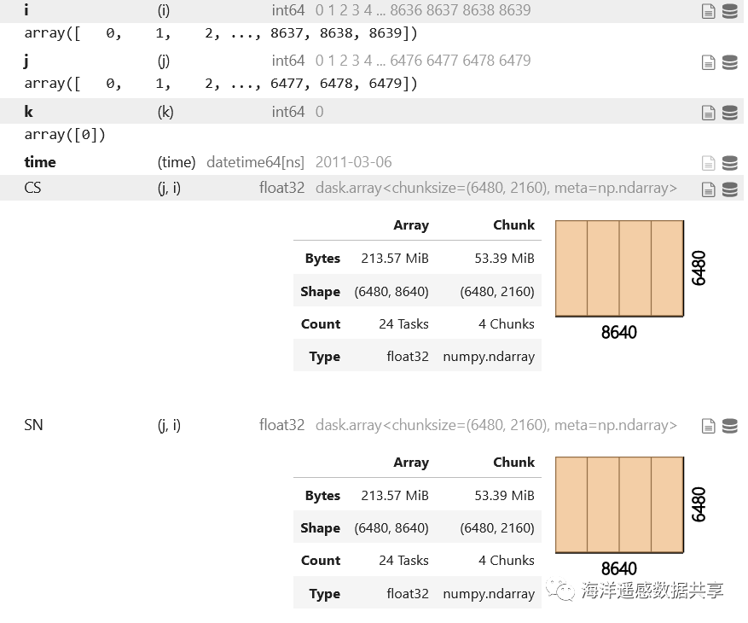Show attributes of the CS variable
Viewport: 748px width, 623px height.
tap(708, 189)
